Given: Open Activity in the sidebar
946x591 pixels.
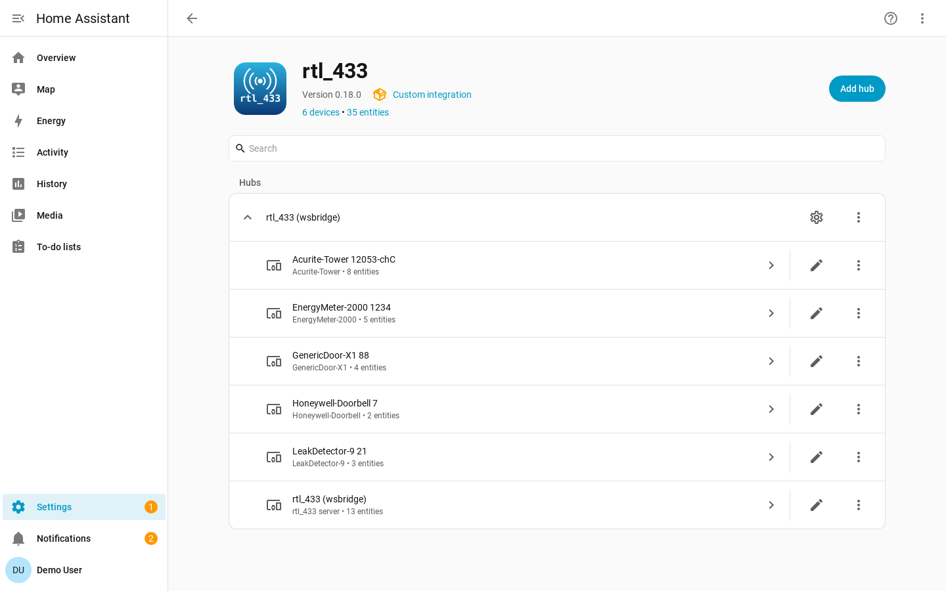Looking at the screenshot, I should tap(84, 152).
